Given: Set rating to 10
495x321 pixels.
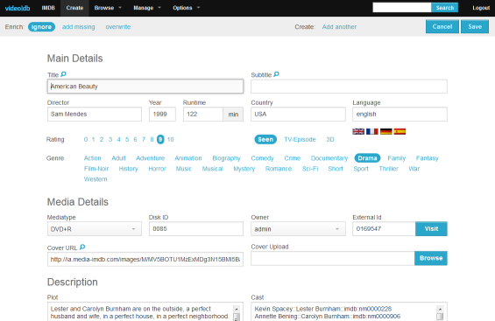Looking at the screenshot, I should click(x=171, y=139).
